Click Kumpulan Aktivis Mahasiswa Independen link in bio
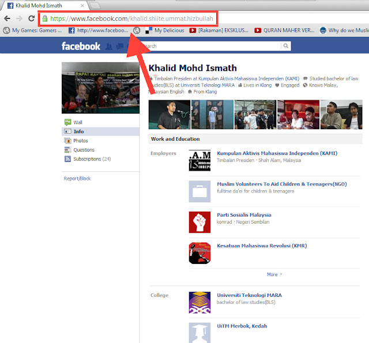The height and width of the screenshot is (343, 369). point(249,78)
